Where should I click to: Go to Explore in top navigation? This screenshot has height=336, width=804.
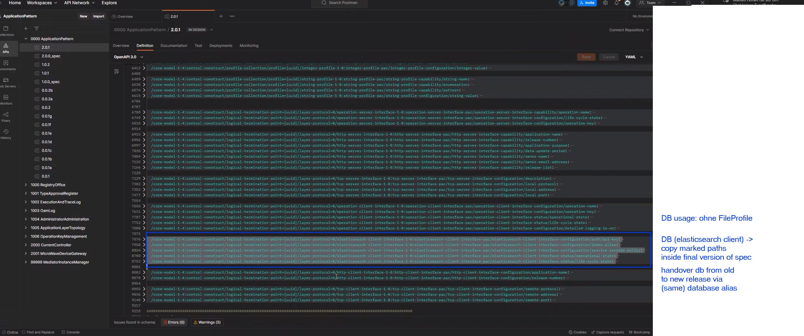(109, 3)
